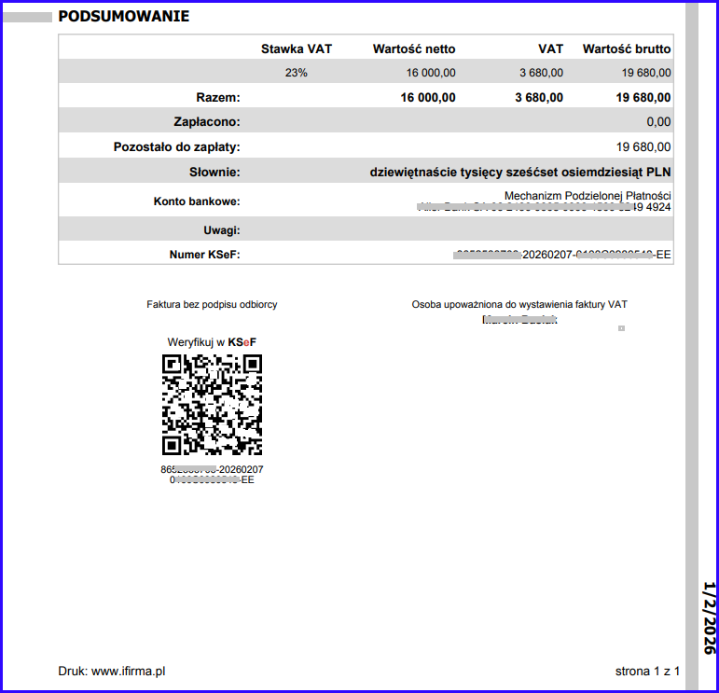This screenshot has height=693, width=719.
Task: Select the 'Numer KSeF:' label
Action: click(205, 255)
